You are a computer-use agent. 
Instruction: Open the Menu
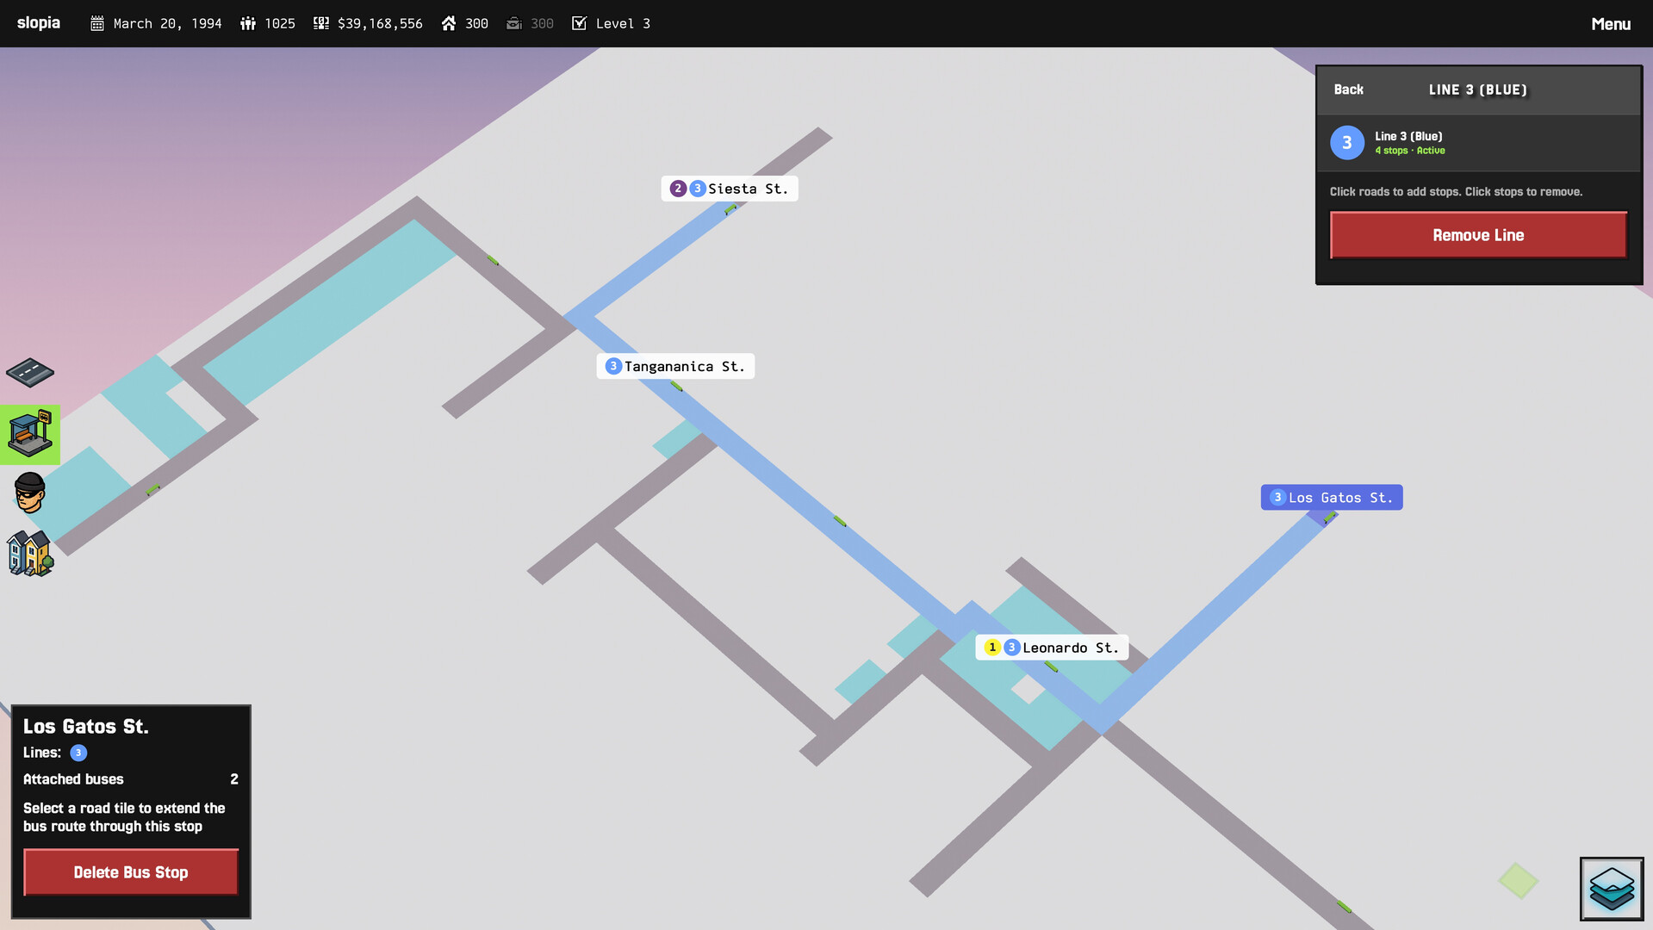[1610, 23]
